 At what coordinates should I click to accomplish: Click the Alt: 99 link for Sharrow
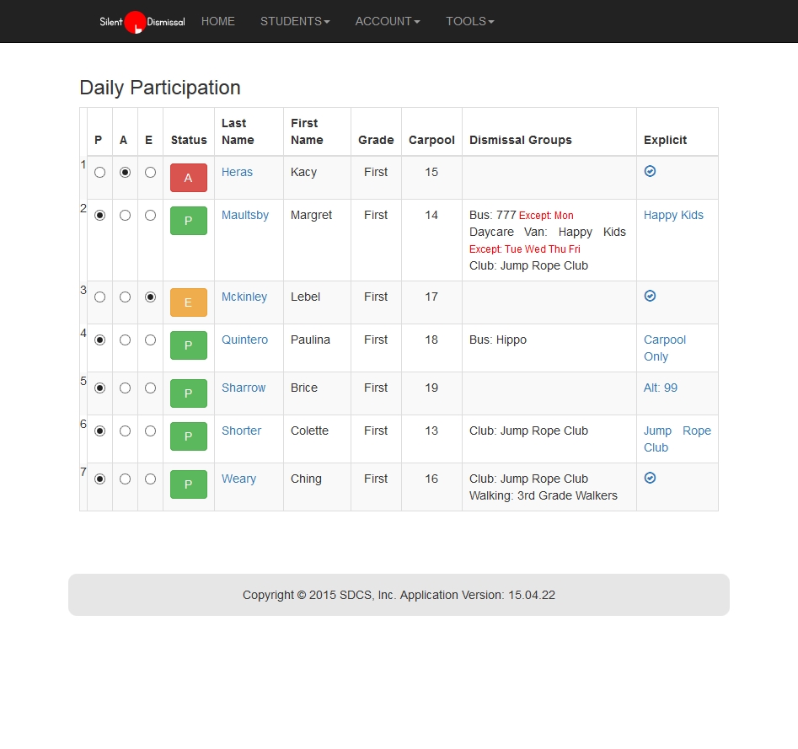coord(660,388)
